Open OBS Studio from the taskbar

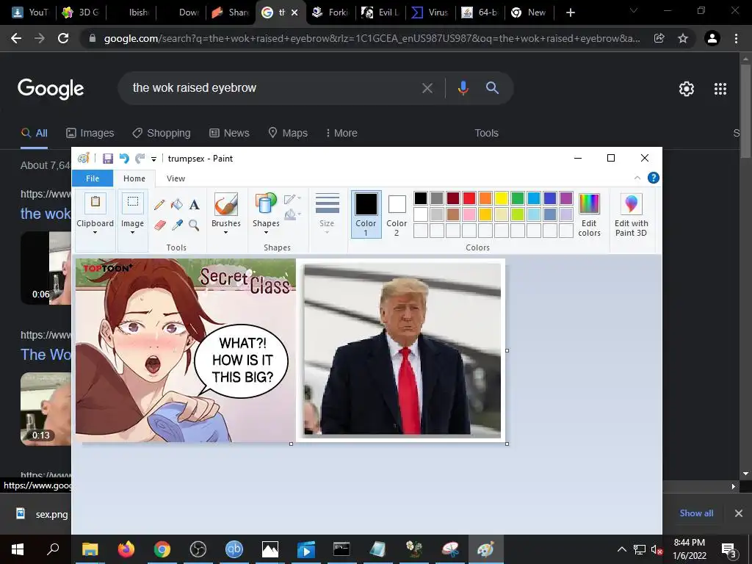click(x=198, y=549)
